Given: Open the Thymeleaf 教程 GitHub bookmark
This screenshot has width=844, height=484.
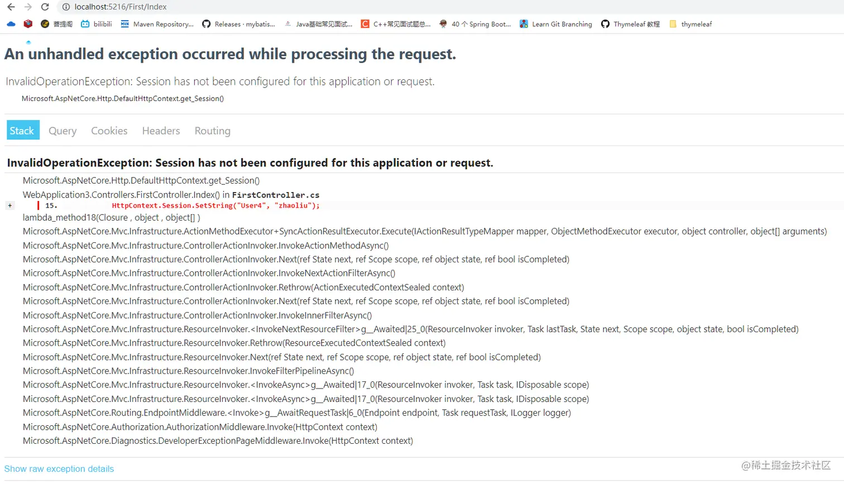Looking at the screenshot, I should [631, 24].
